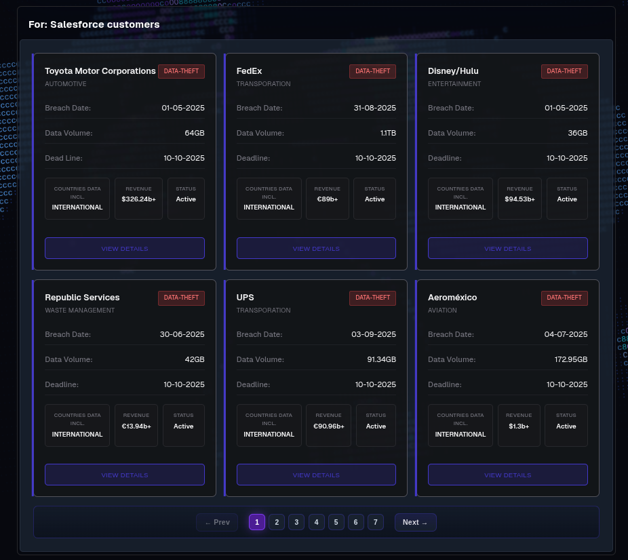Image resolution: width=628 pixels, height=560 pixels.
Task: Click Aeroméxico's DATA-THEFT label
Action: pyautogui.click(x=564, y=298)
